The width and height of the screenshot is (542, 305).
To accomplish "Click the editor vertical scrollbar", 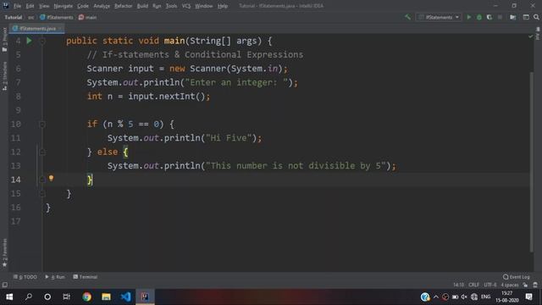I will [532, 163].
